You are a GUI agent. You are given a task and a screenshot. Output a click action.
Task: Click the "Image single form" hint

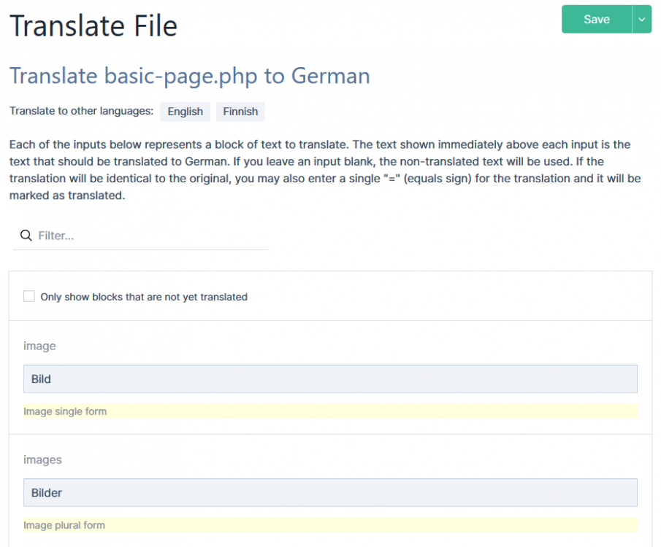click(x=65, y=411)
